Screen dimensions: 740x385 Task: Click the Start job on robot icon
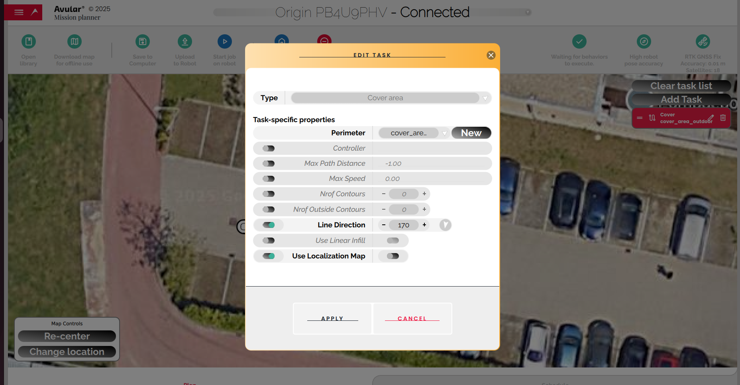[x=225, y=41]
